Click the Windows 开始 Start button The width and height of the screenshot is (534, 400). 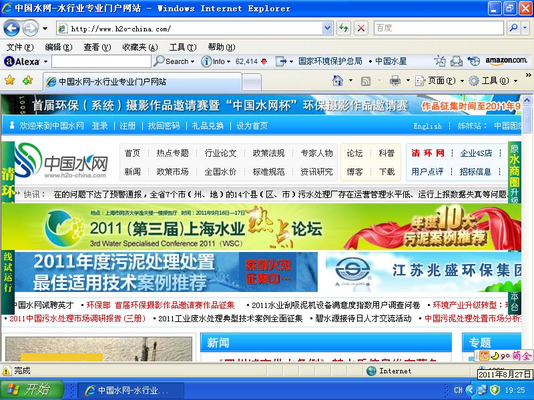[32, 390]
